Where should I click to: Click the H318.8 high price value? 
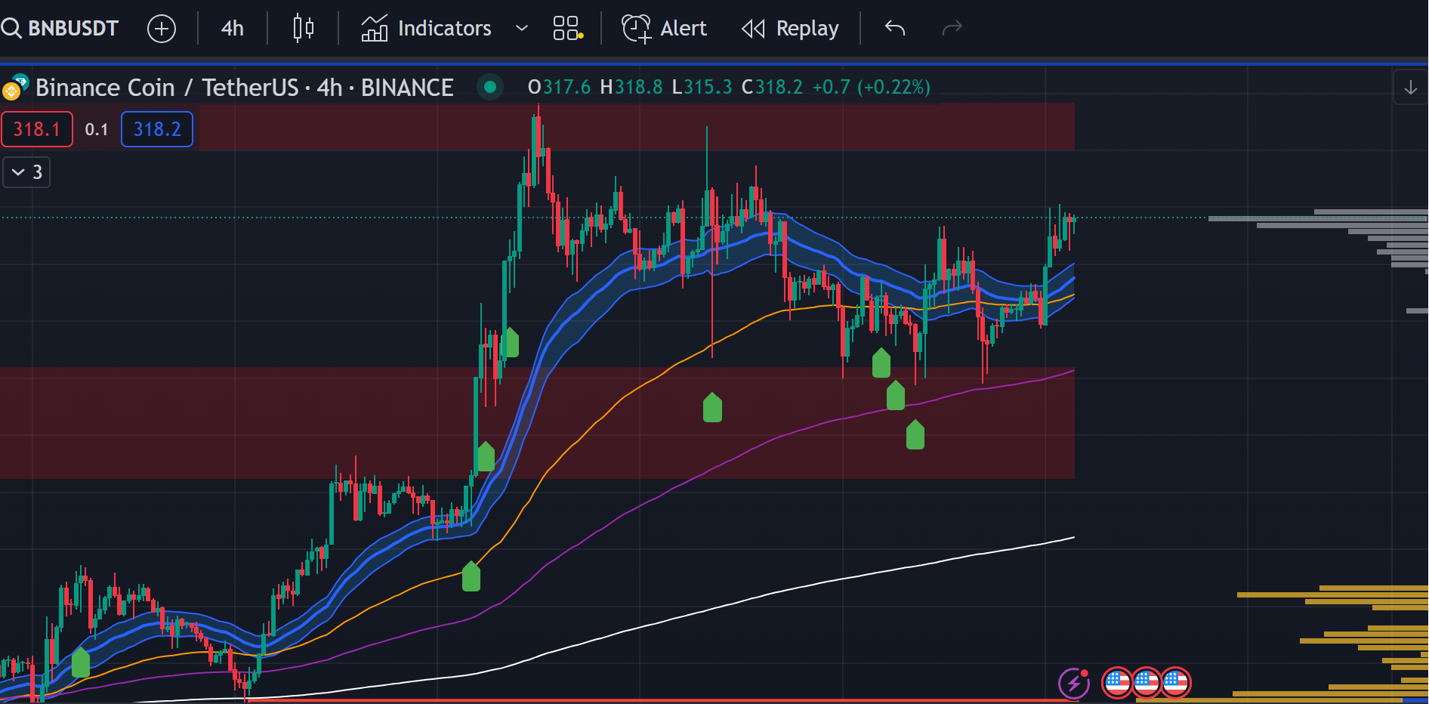[x=631, y=88]
